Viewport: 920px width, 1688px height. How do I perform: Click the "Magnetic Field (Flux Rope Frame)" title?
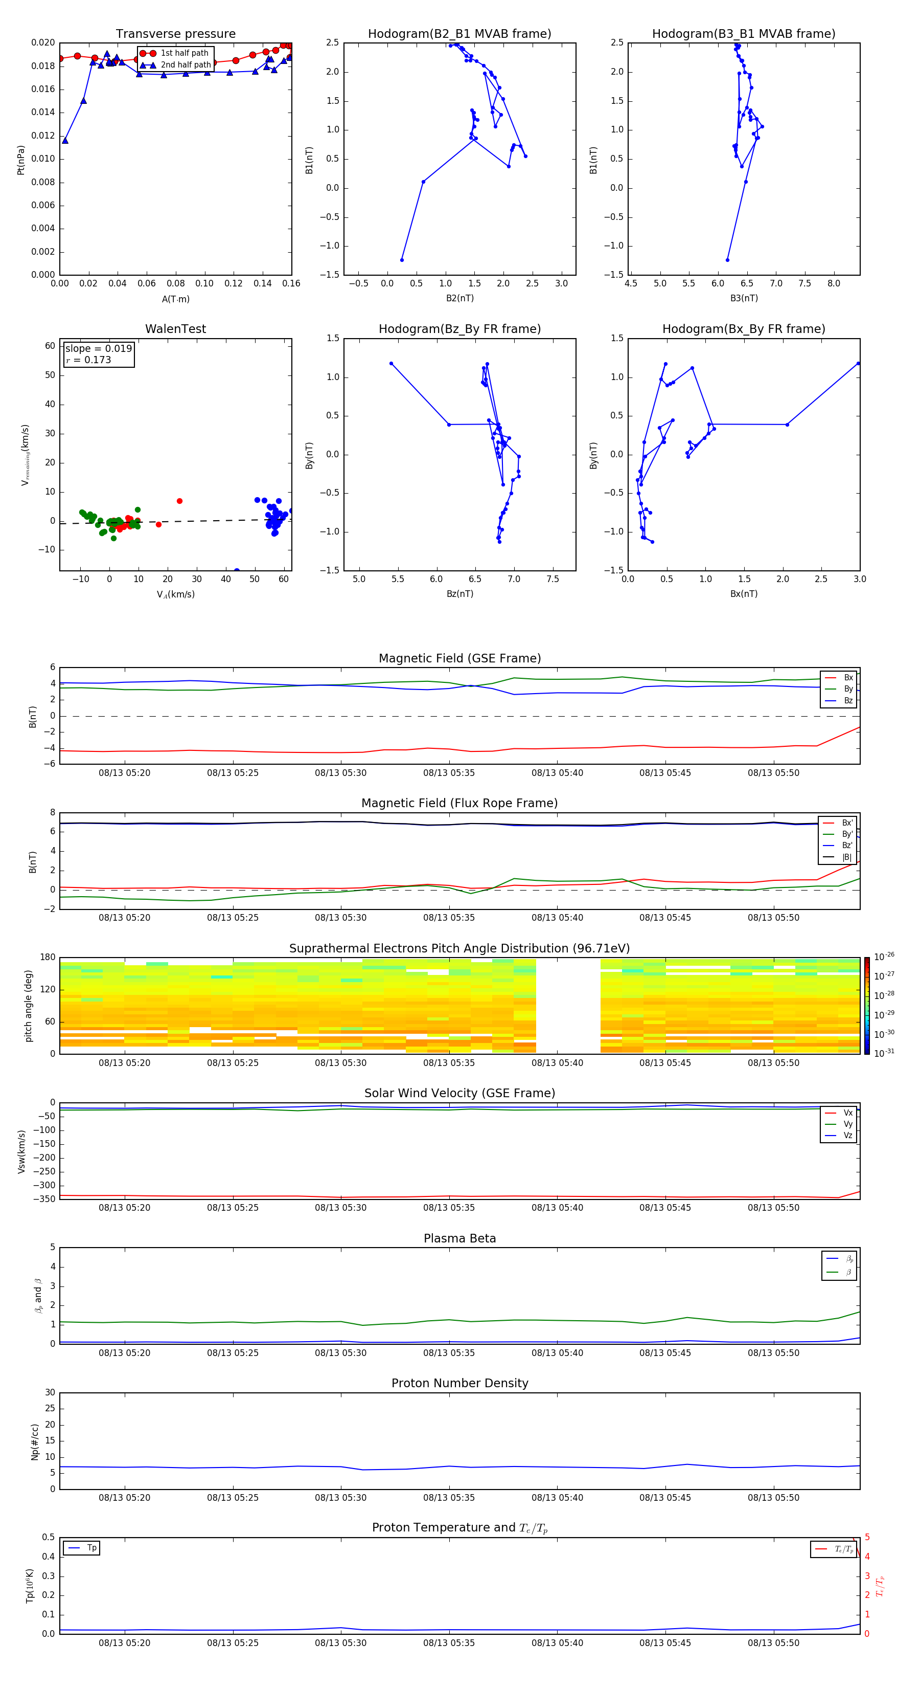pyautogui.click(x=459, y=804)
